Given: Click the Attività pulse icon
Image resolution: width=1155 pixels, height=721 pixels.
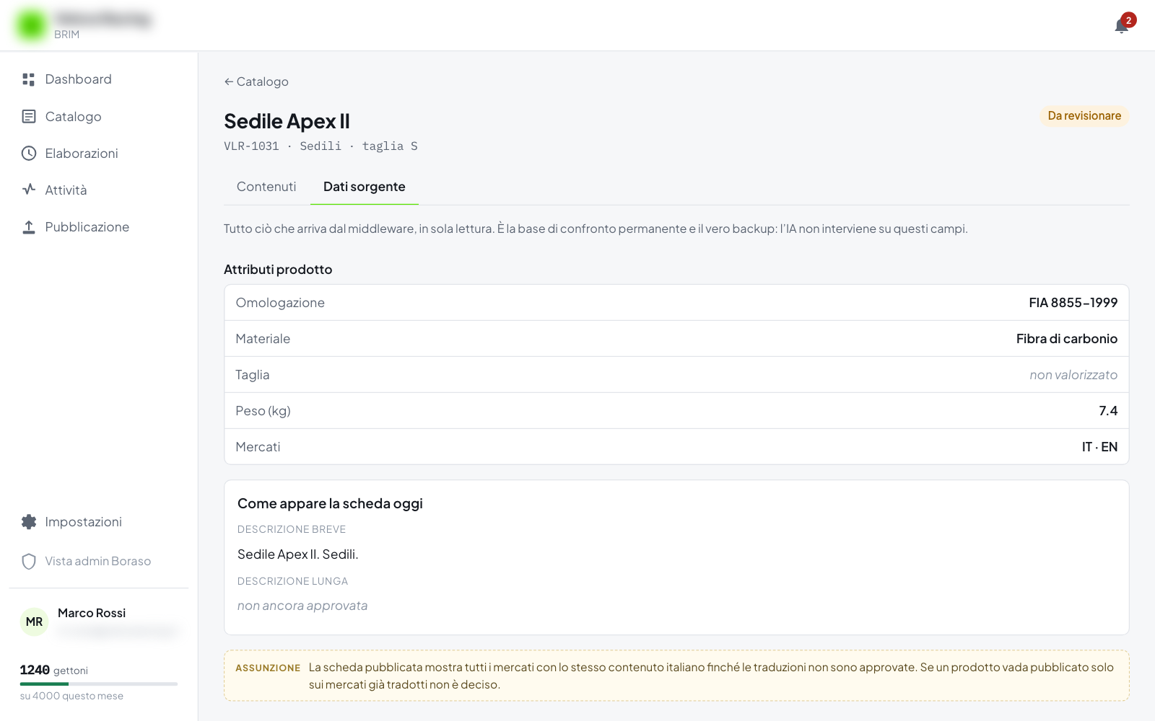Looking at the screenshot, I should [29, 190].
